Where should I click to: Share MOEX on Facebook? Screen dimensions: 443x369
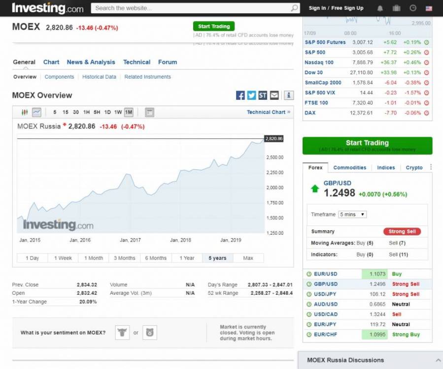[240, 95]
